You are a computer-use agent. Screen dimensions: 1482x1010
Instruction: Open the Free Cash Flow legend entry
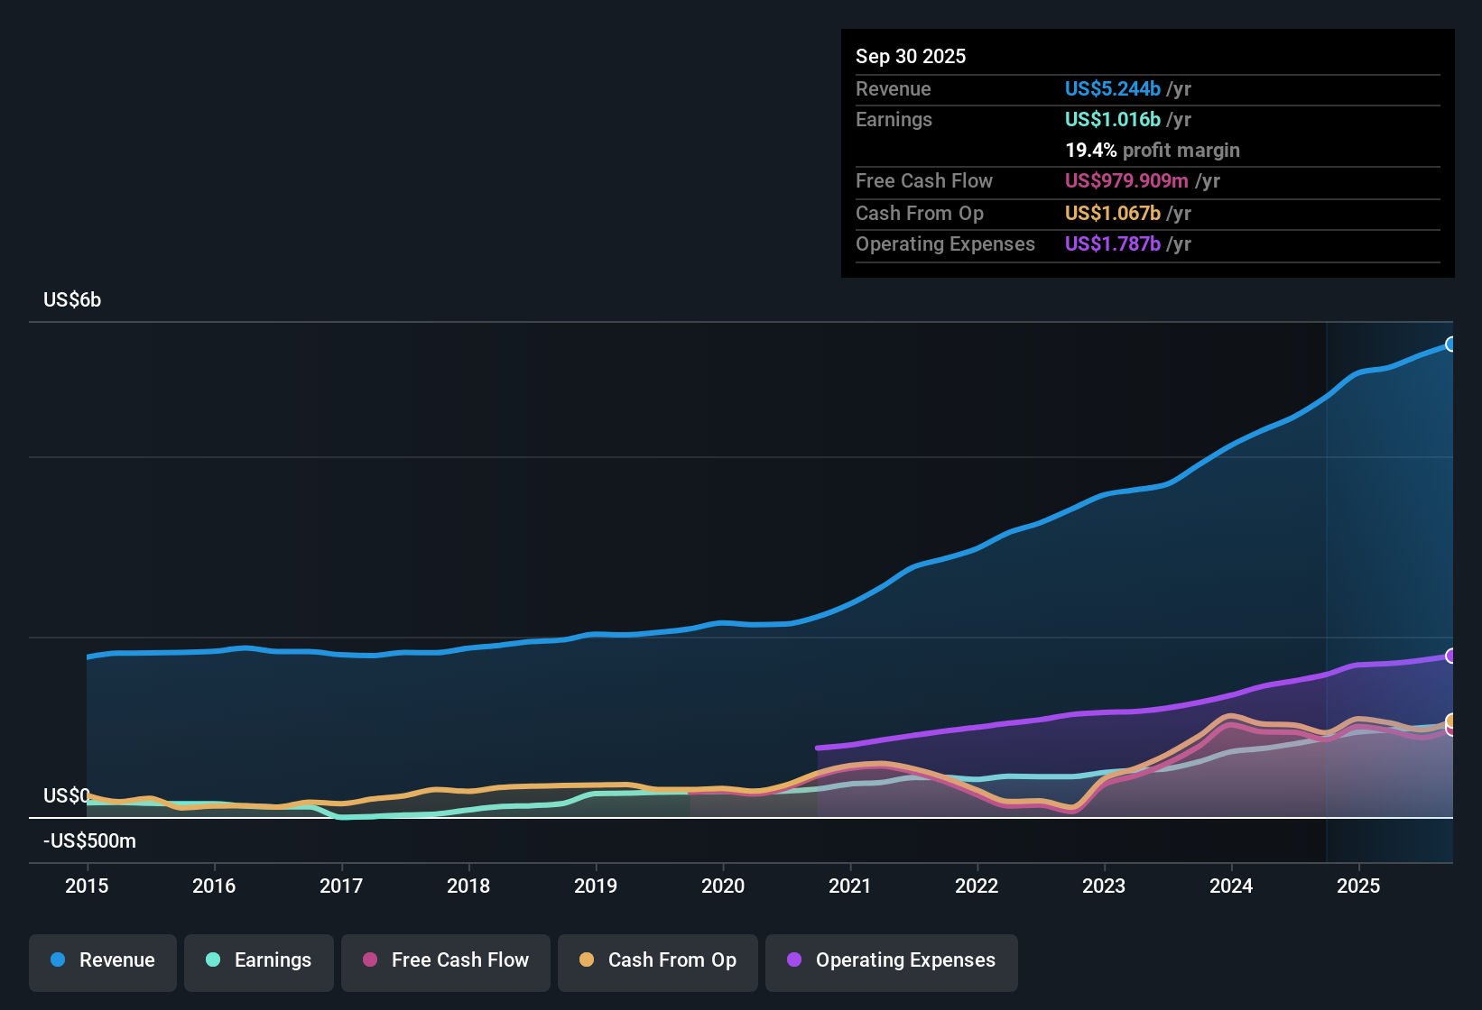[445, 960]
